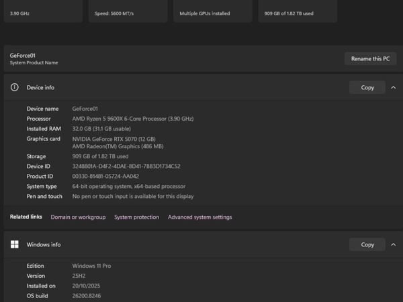Image resolution: width=403 pixels, height=302 pixels.
Task: Click the Product ID label
Action: (40, 176)
